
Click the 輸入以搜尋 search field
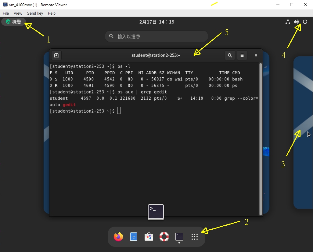click(156, 36)
